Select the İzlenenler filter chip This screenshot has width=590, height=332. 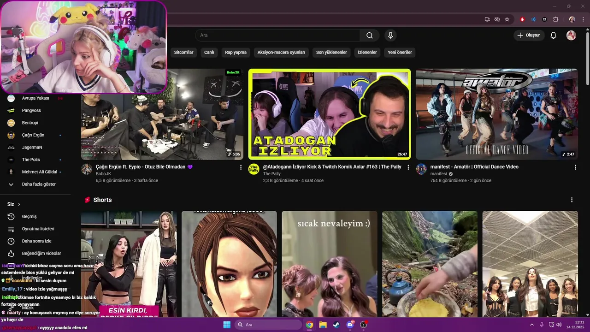point(367,53)
